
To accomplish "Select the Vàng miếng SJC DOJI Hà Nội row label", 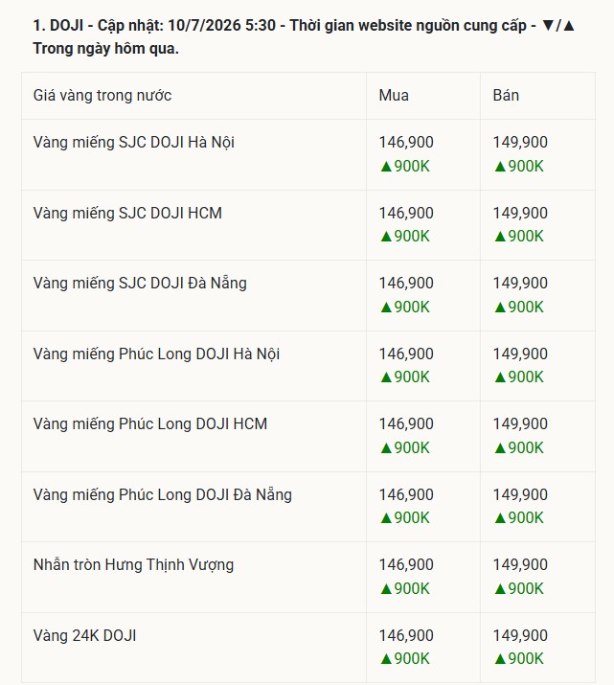I will pyautogui.click(x=134, y=143).
